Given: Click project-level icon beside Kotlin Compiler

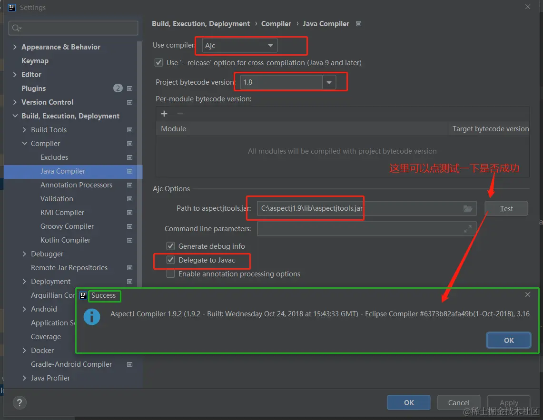Looking at the screenshot, I should point(129,240).
